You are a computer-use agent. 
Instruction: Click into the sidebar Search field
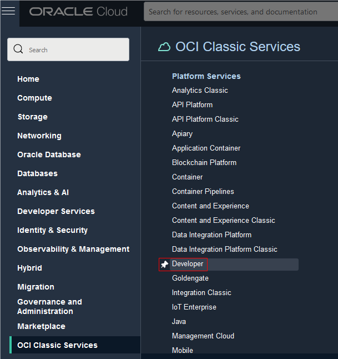[68, 49]
